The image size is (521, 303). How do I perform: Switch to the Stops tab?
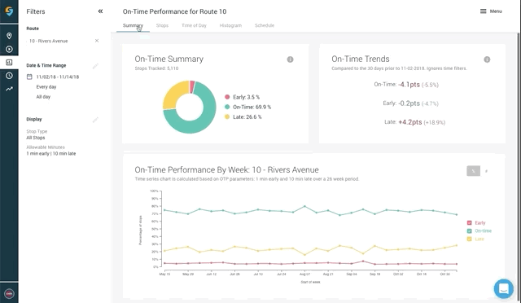(162, 25)
